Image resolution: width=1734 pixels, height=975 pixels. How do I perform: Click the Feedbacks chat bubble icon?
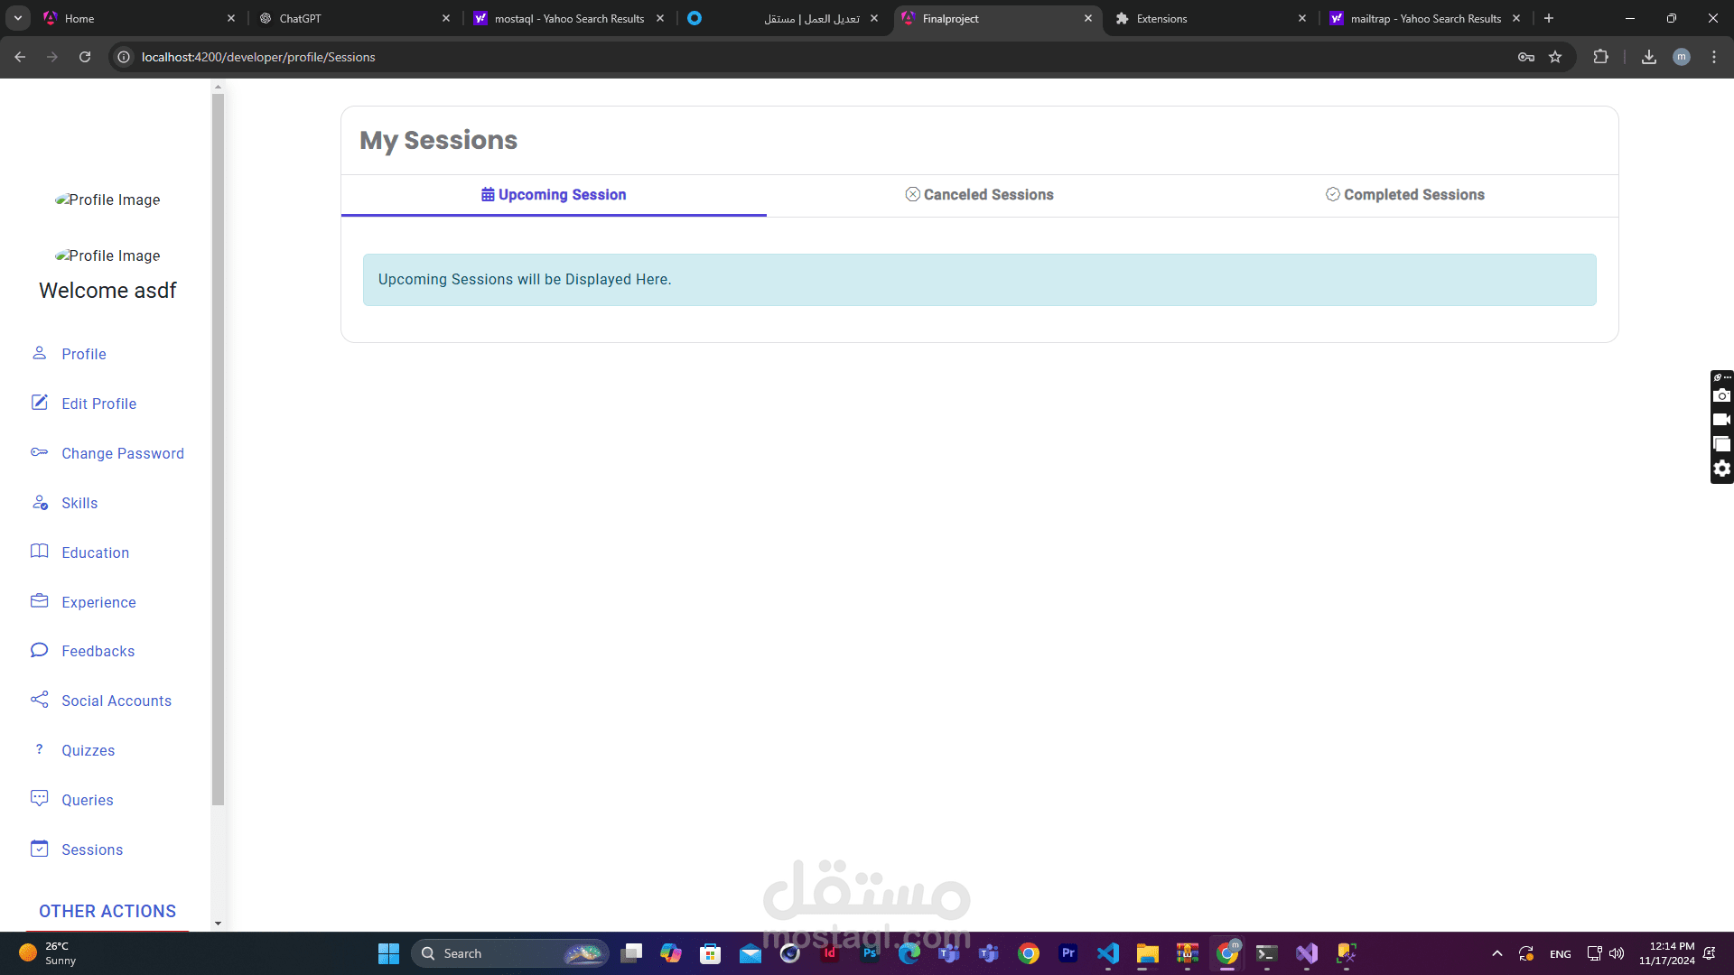(39, 650)
